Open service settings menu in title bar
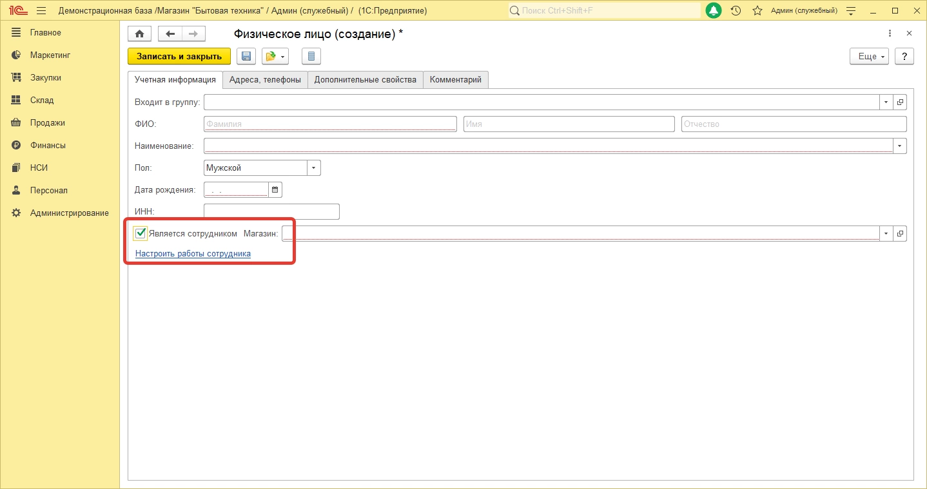The image size is (927, 489). pyautogui.click(x=851, y=11)
